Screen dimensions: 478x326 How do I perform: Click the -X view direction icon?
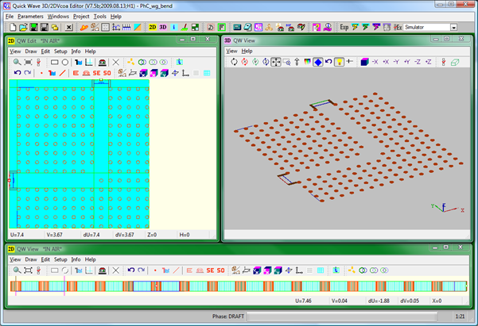point(375,61)
